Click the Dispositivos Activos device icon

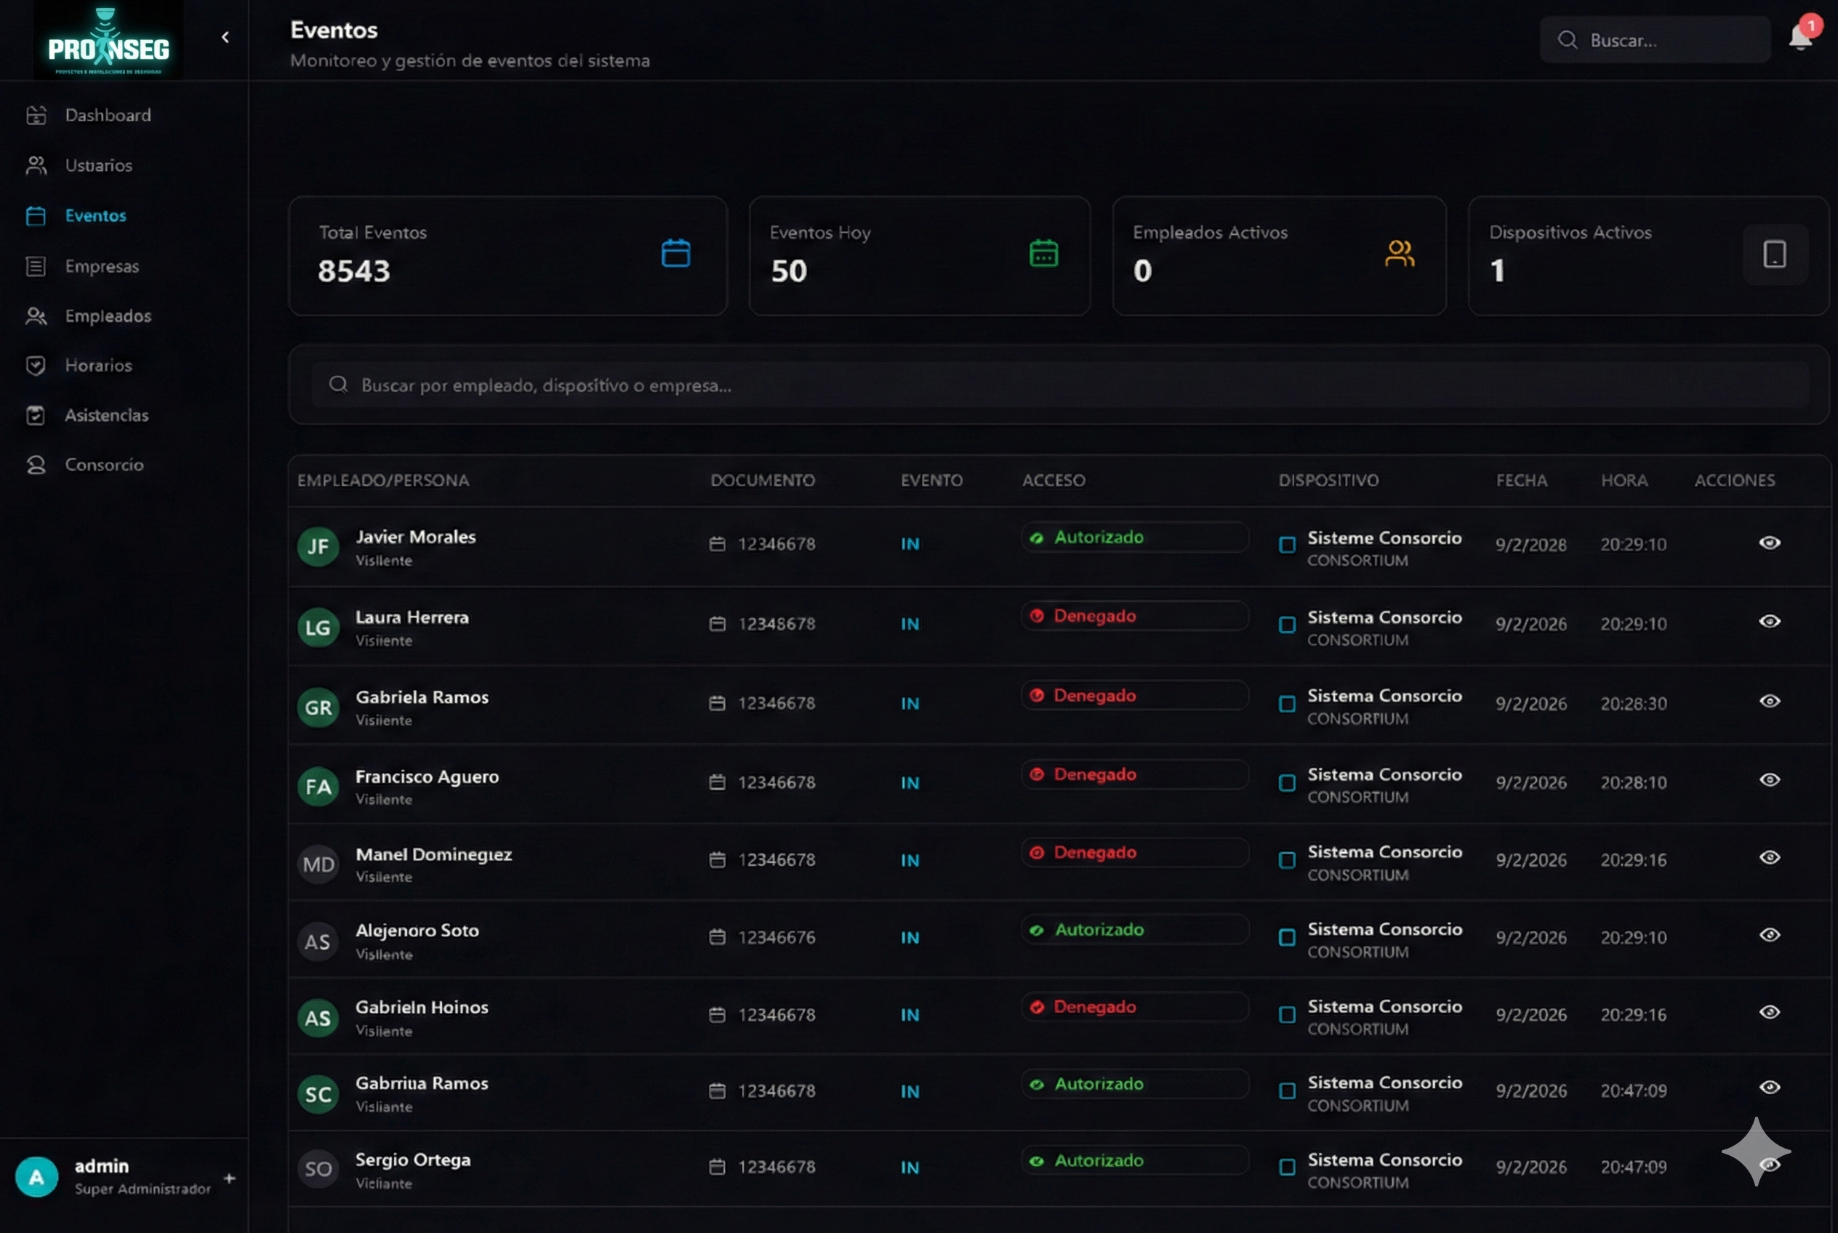pos(1774,254)
